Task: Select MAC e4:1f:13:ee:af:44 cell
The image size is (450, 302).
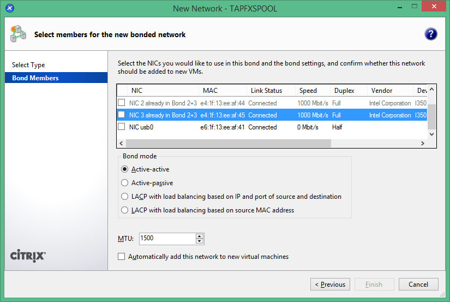Action: tap(223, 103)
